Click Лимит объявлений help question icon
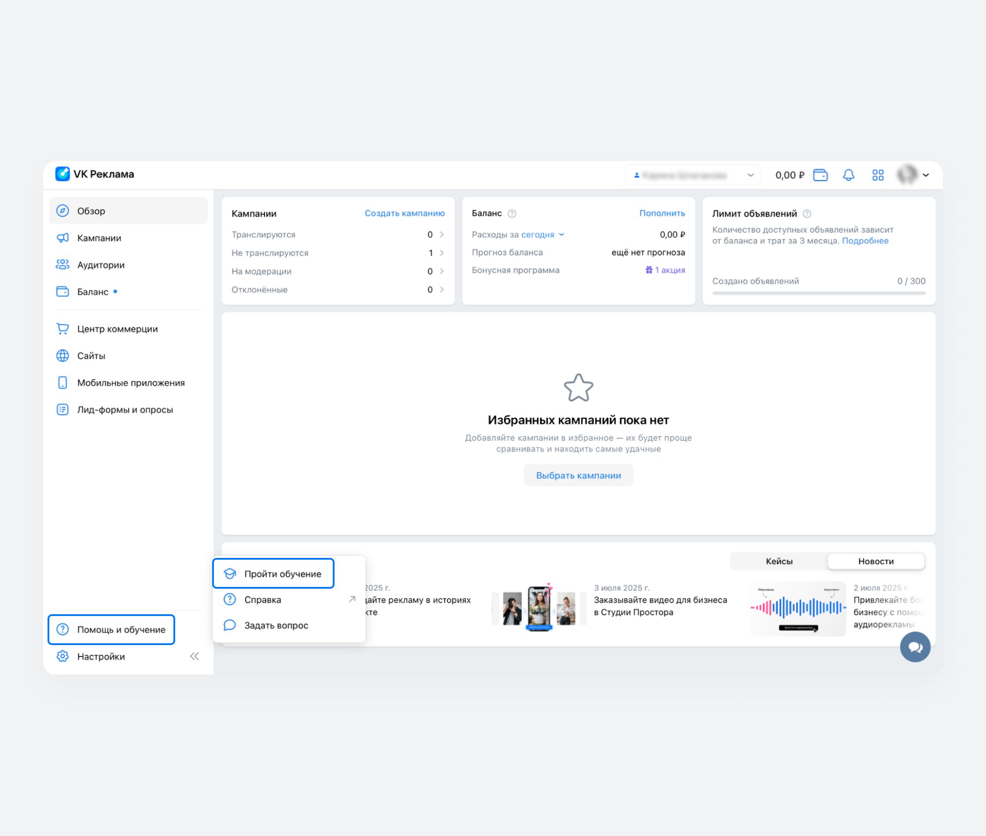Viewport: 986px width, 836px height. (807, 214)
